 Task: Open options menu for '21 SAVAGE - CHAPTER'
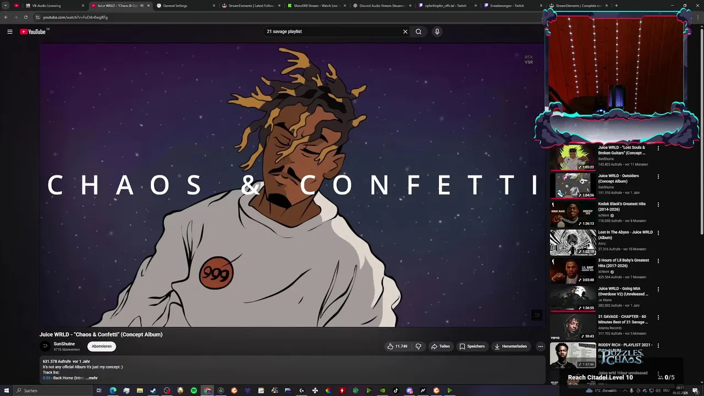point(658,317)
